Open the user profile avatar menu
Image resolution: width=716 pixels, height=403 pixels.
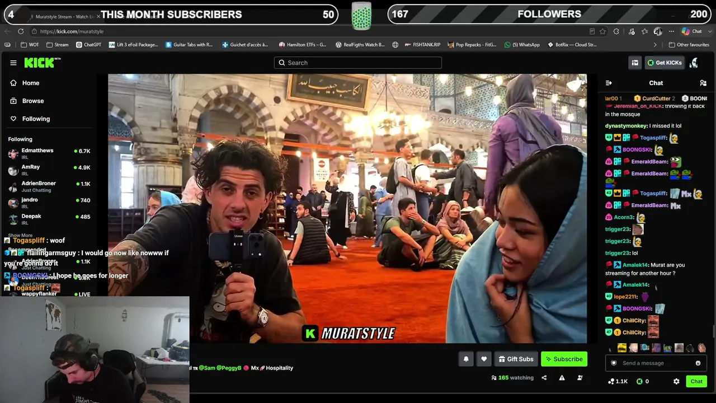(x=694, y=63)
